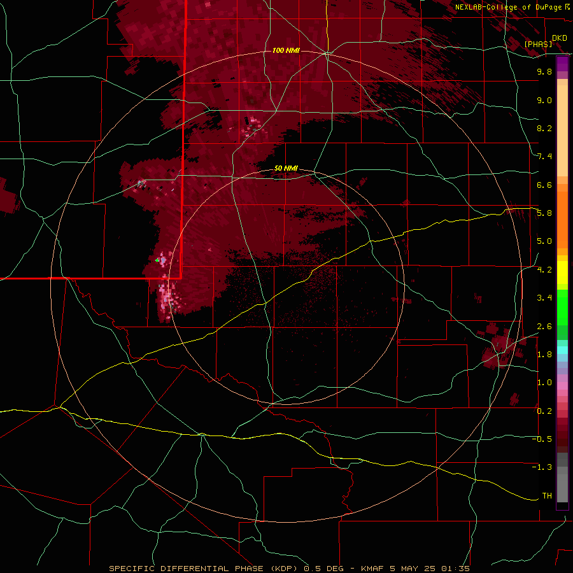This screenshot has height=573, width=573.
Task: Click the 50 NMI range ring label
Action: 286,168
